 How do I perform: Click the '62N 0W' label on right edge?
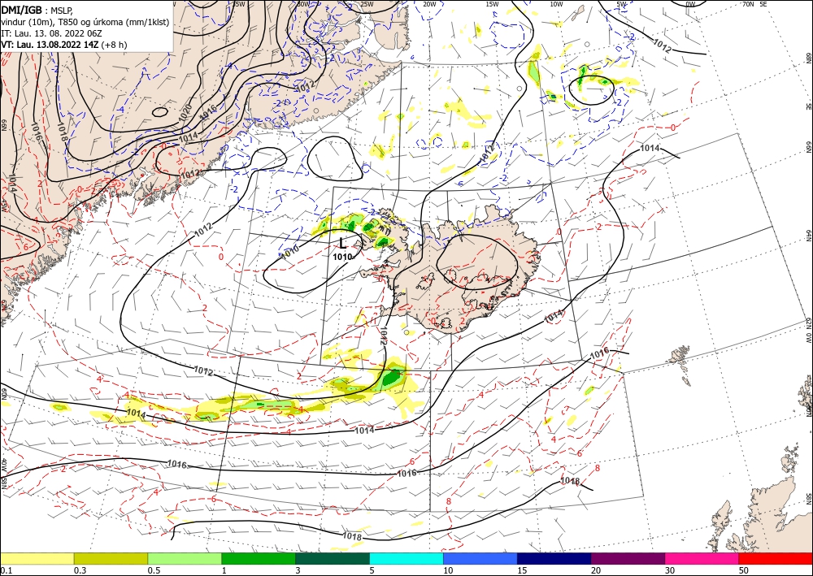pos(808,331)
